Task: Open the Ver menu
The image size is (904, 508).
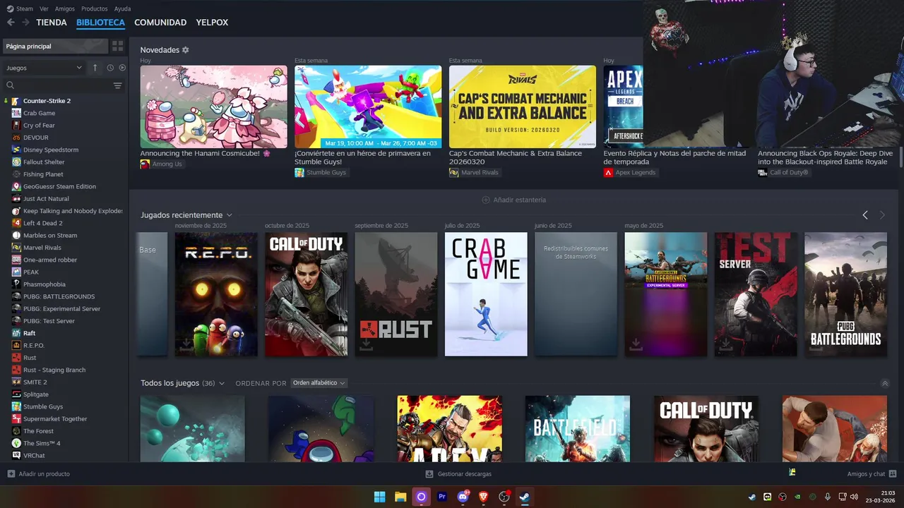Action: point(44,8)
